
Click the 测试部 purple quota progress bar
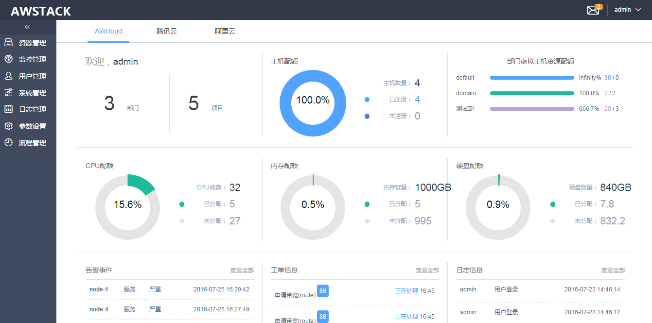pos(532,109)
